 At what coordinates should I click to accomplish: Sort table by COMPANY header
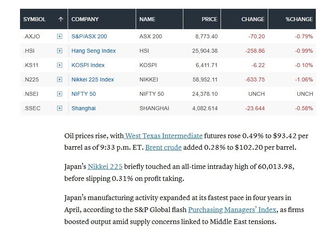coord(85,19)
